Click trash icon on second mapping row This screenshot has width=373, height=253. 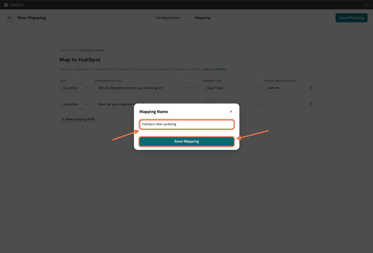click(x=311, y=104)
